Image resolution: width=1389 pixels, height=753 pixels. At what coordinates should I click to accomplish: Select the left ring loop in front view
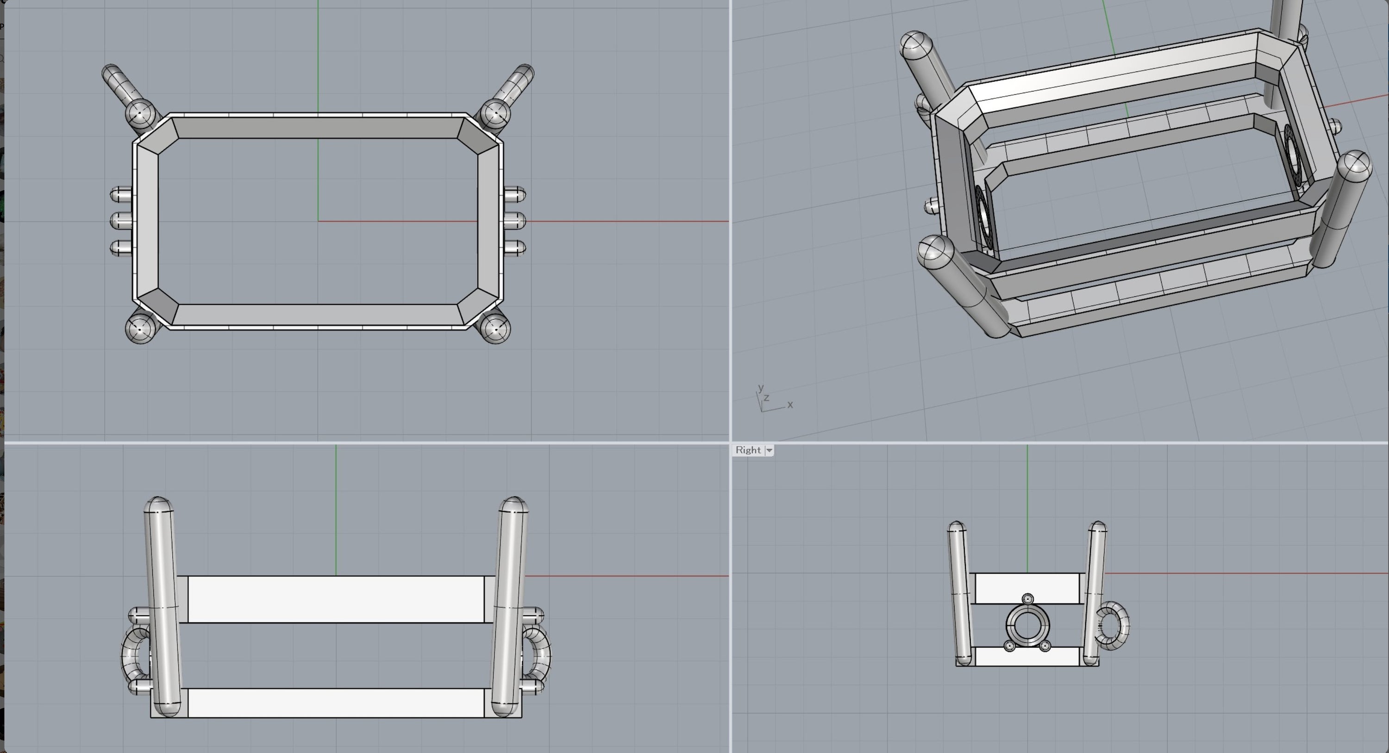(130, 657)
